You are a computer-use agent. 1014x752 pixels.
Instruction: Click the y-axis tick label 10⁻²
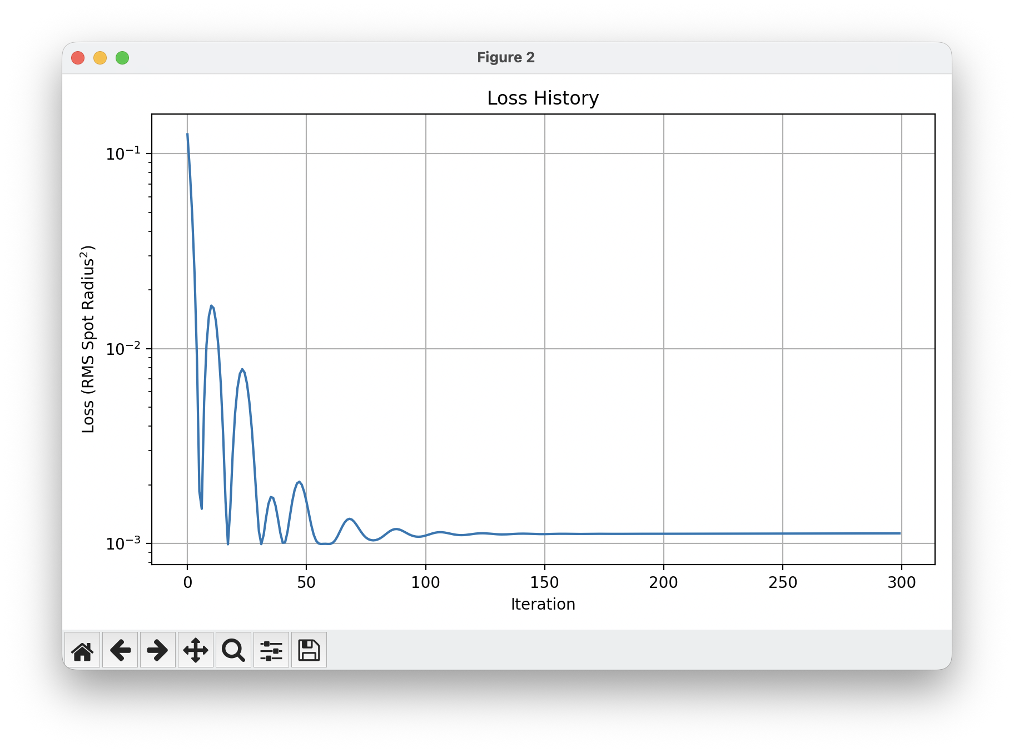coord(123,349)
